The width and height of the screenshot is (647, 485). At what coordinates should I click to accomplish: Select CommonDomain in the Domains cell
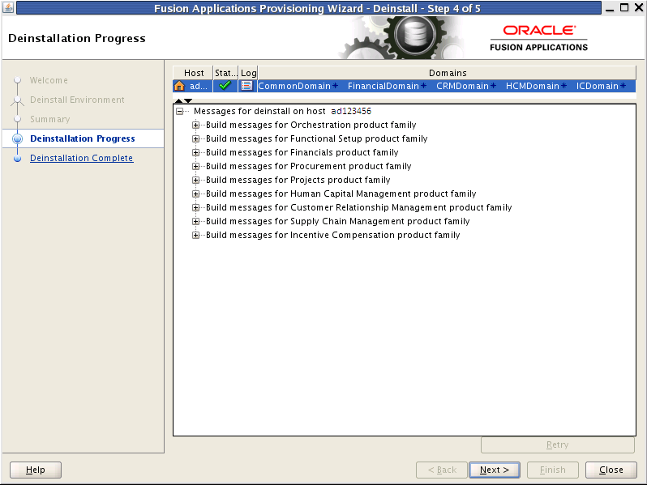click(x=294, y=86)
